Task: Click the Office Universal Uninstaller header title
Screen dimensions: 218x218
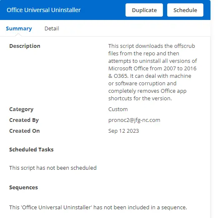Action: pyautogui.click(x=44, y=10)
